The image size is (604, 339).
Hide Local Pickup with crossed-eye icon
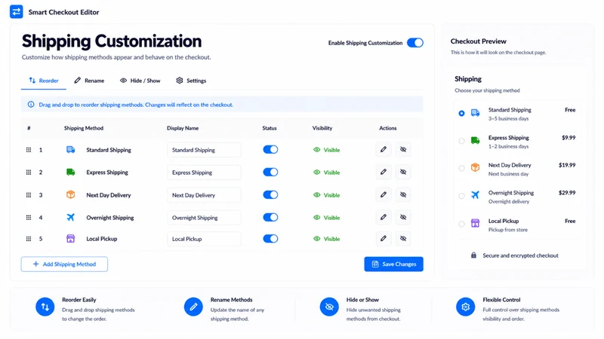point(403,238)
